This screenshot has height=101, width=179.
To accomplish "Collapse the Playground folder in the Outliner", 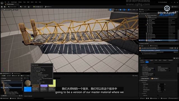I will [145, 25].
